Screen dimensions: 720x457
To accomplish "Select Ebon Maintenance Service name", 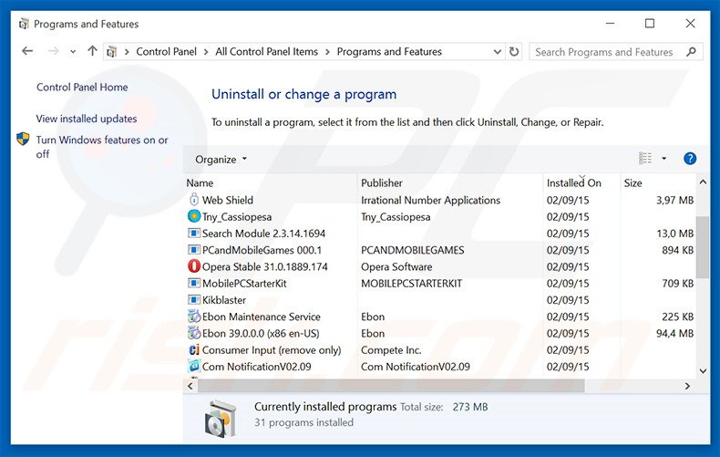I will tap(262, 317).
